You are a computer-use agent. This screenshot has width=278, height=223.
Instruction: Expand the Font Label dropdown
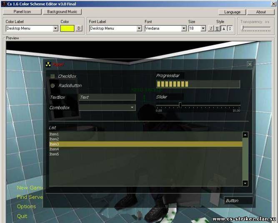pyautogui.click(x=139, y=28)
